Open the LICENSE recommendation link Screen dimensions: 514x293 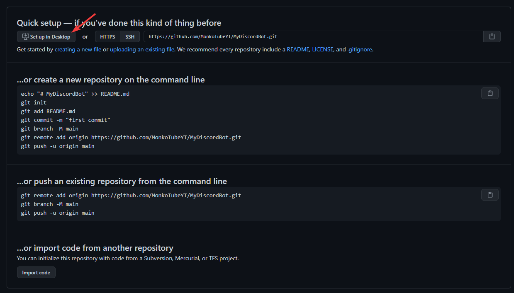point(322,49)
